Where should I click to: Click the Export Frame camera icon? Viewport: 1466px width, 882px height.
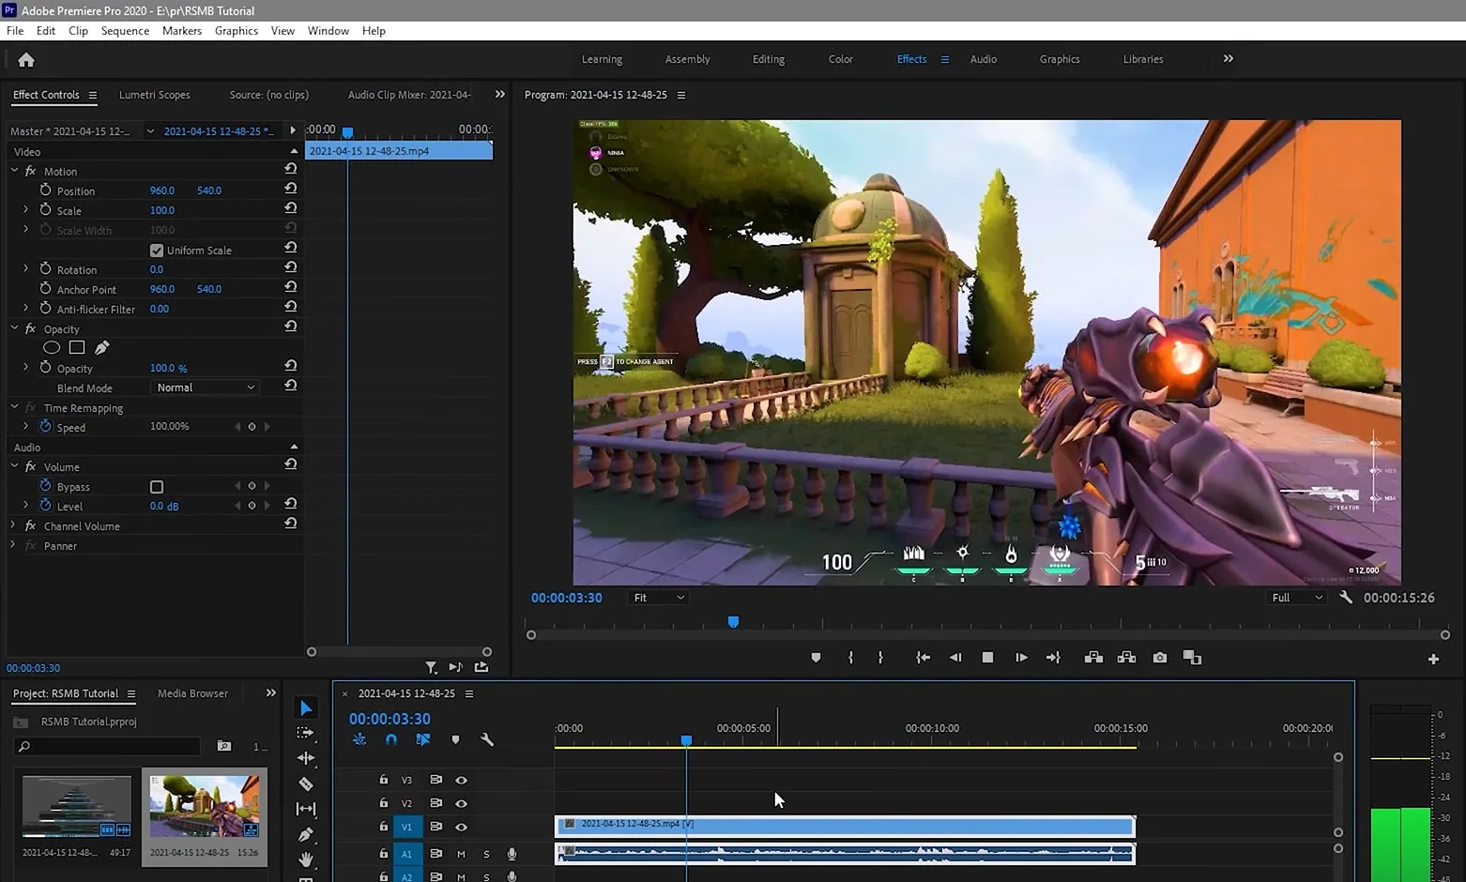coord(1160,658)
